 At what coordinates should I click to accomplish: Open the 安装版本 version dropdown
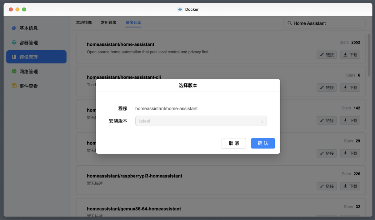pos(201,121)
